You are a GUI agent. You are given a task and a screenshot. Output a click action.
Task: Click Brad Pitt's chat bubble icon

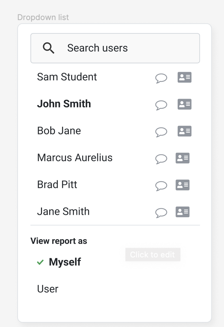tap(161, 186)
